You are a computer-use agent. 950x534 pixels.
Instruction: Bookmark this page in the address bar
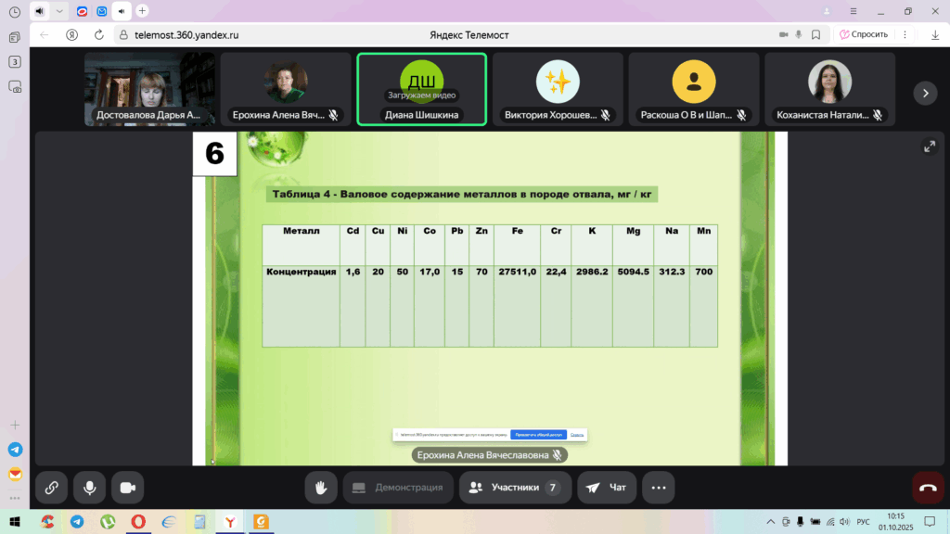tap(815, 34)
